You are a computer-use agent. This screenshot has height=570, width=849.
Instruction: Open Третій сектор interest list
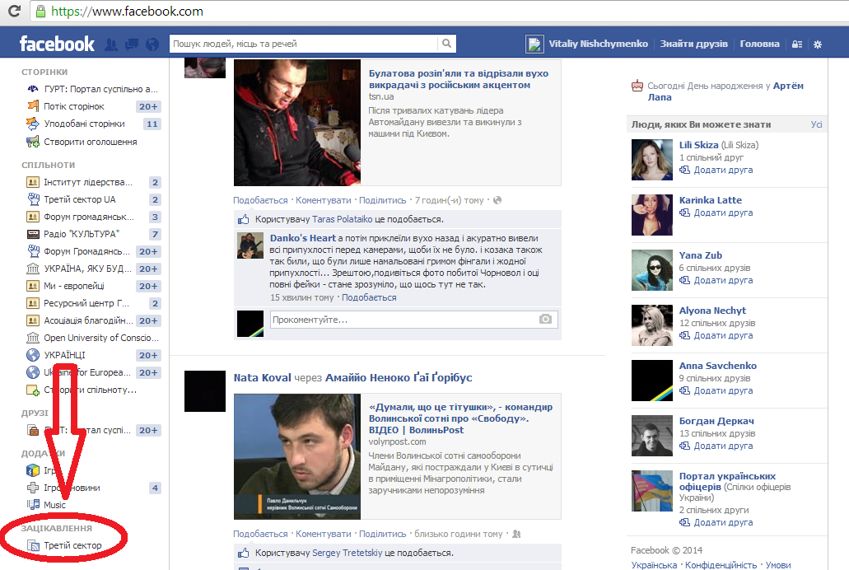pos(72,545)
